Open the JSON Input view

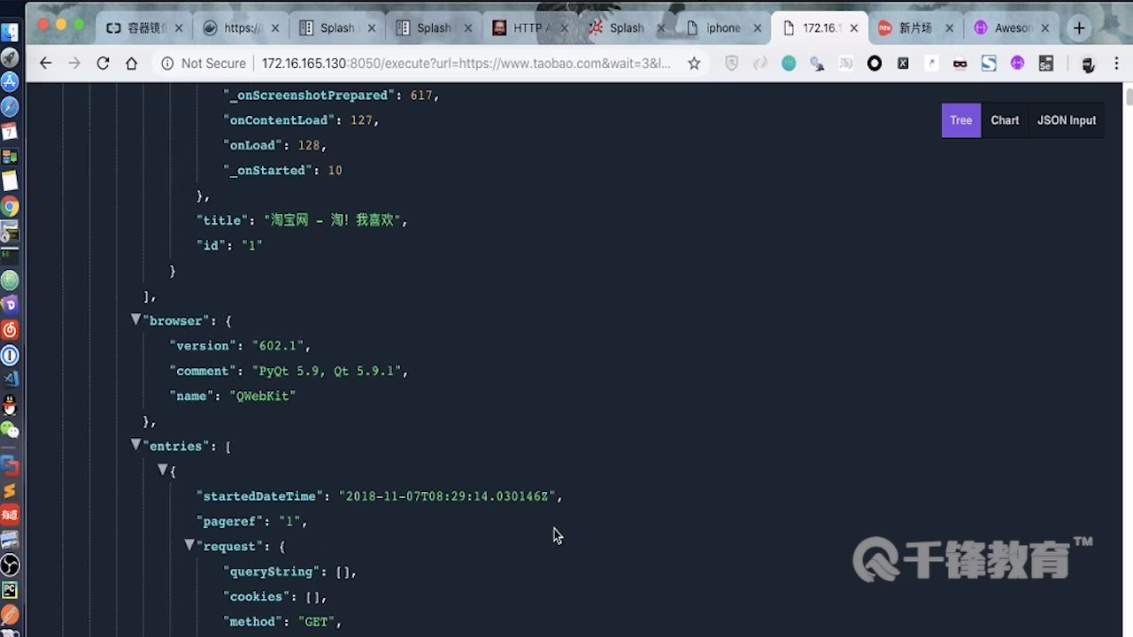click(1067, 120)
